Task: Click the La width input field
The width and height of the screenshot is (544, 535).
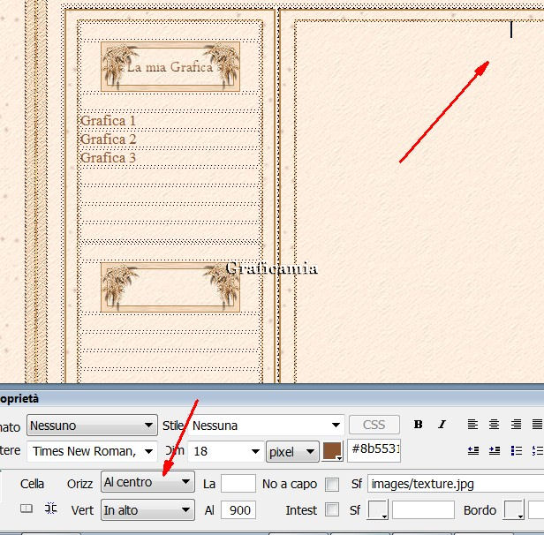Action: pos(238,484)
